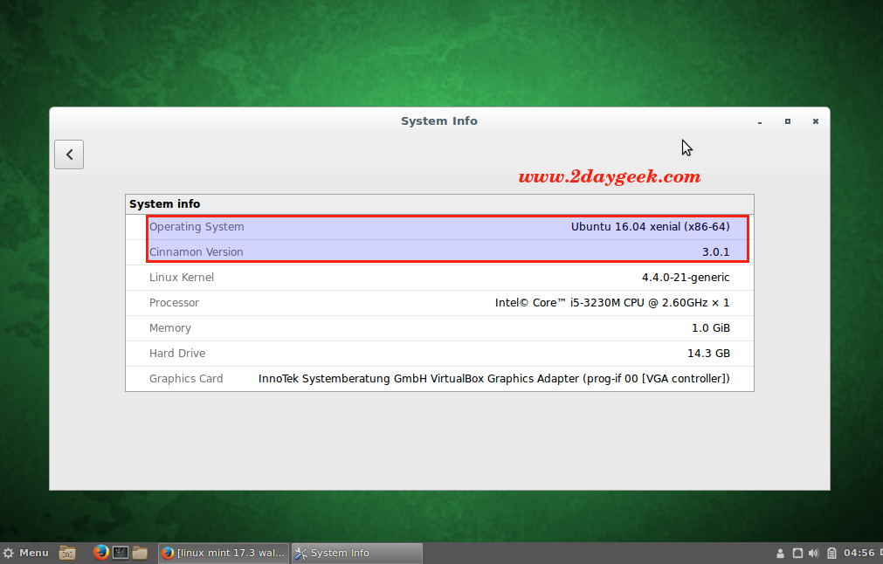Maximize the System Info window

tap(787, 121)
